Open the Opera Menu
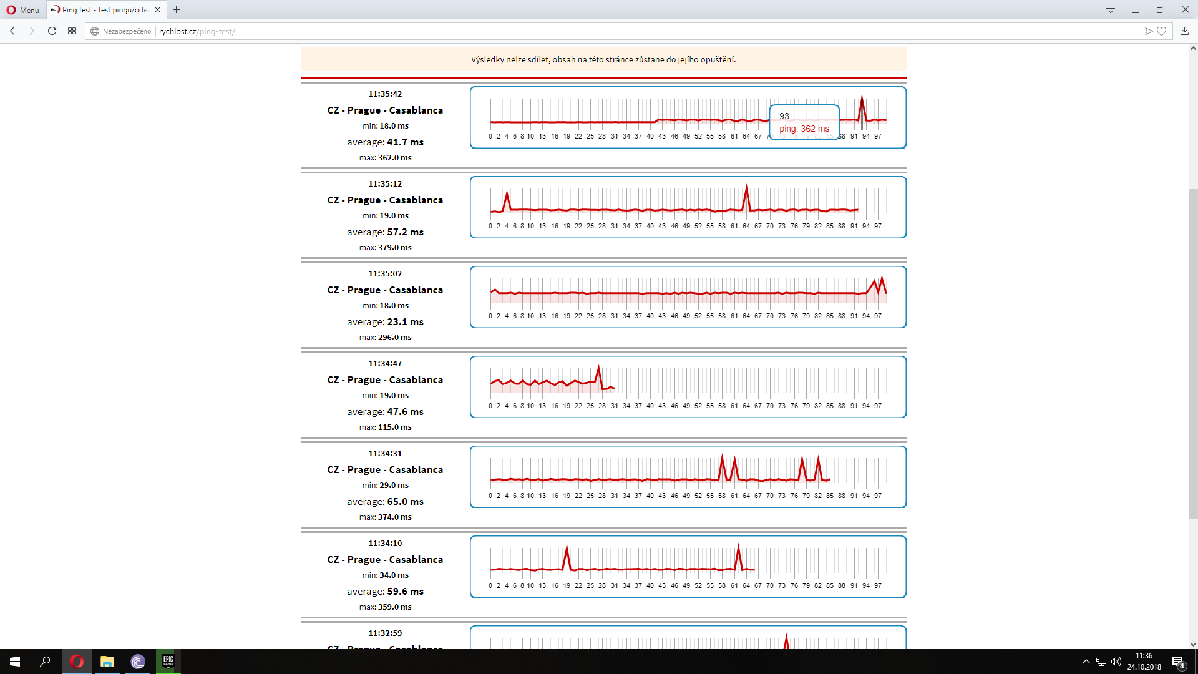 click(23, 10)
